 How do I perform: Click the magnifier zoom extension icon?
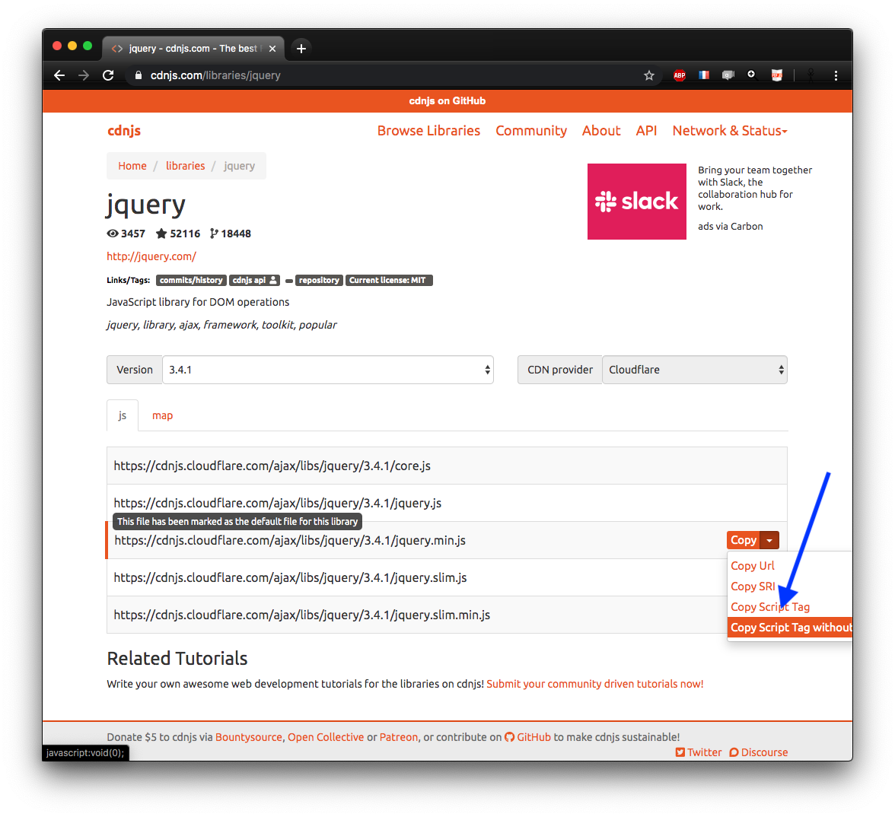(751, 75)
